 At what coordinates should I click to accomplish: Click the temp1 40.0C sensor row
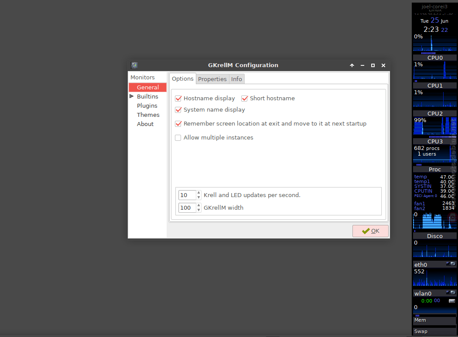tap(434, 182)
